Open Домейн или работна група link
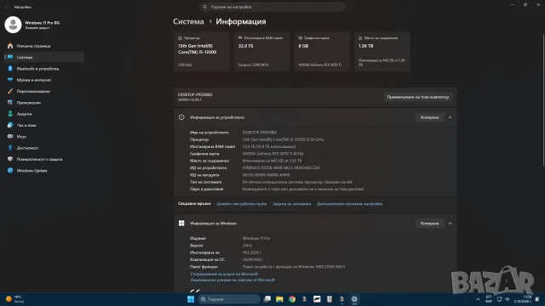Image resolution: width=545 pixels, height=306 pixels. pos(242,204)
